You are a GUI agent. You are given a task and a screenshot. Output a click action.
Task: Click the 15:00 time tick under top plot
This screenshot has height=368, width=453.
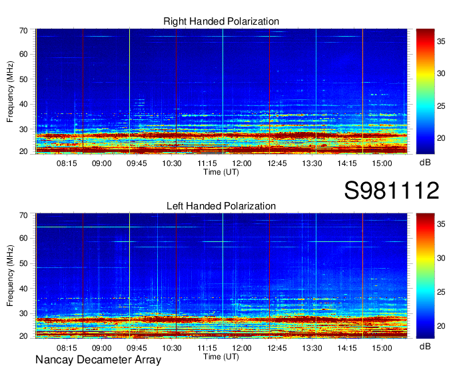click(382, 163)
